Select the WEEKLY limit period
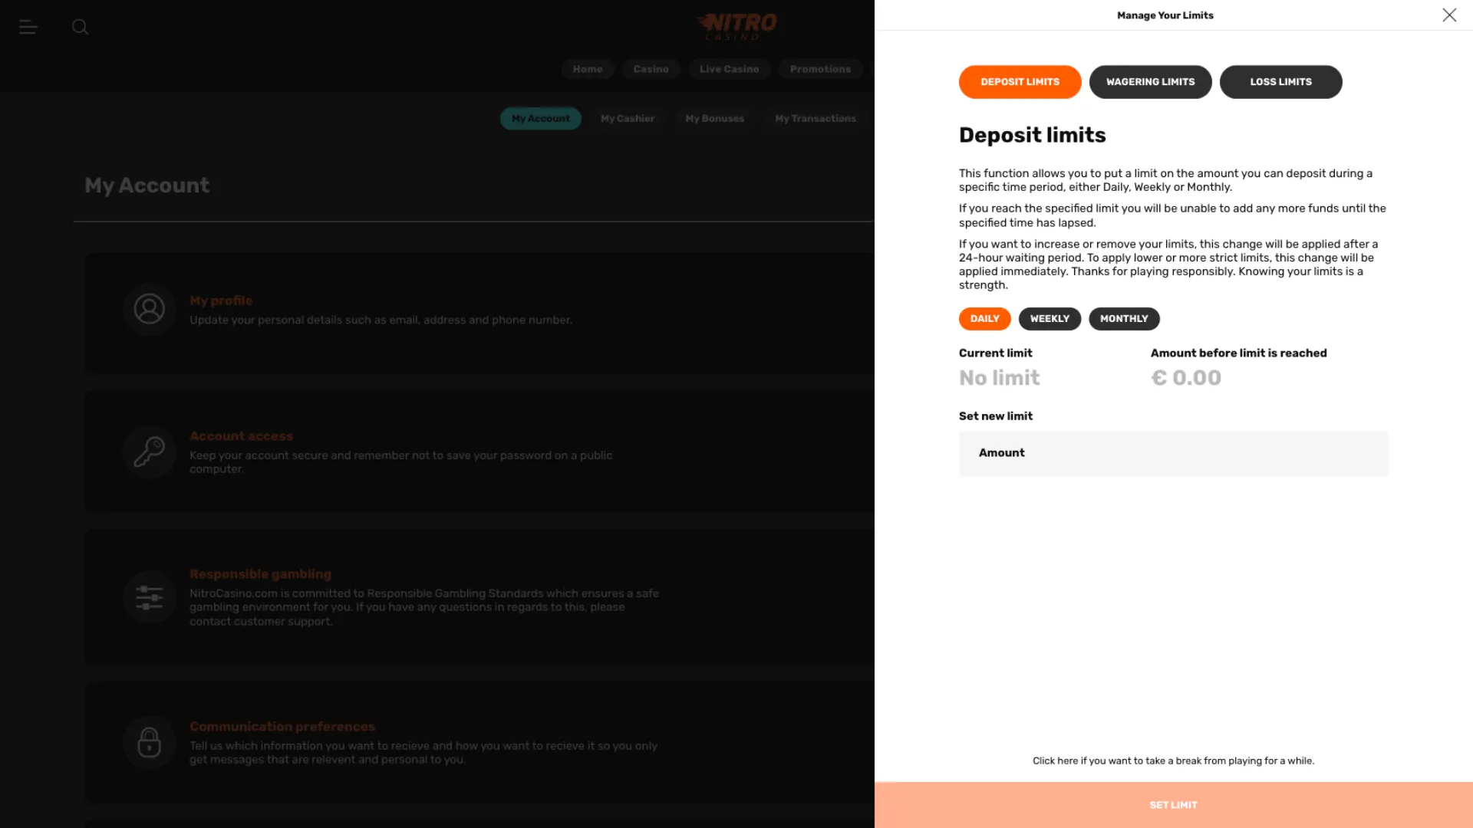Screen dimensions: 1473x828 (1050, 318)
